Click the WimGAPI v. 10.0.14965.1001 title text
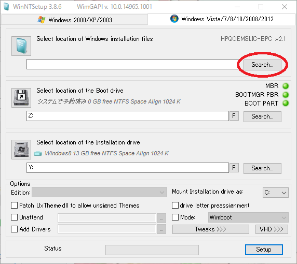297x264 pixels. click(114, 7)
